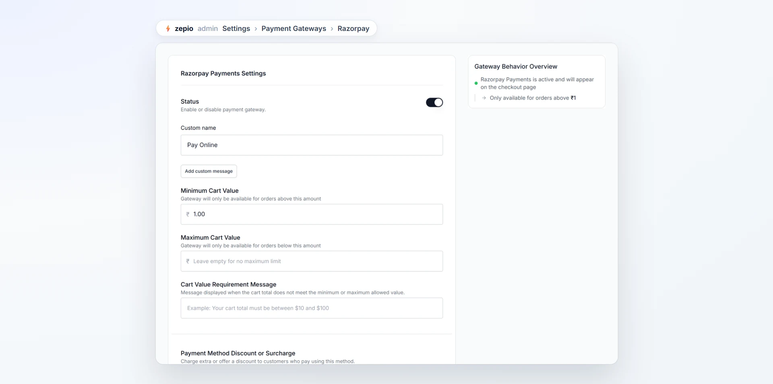Viewport: 773px width, 384px height.
Task: Go to Payment Gateways breadcrumb
Action: point(293,29)
